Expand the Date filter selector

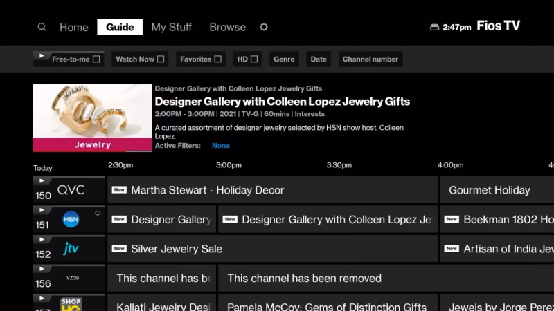pos(319,59)
